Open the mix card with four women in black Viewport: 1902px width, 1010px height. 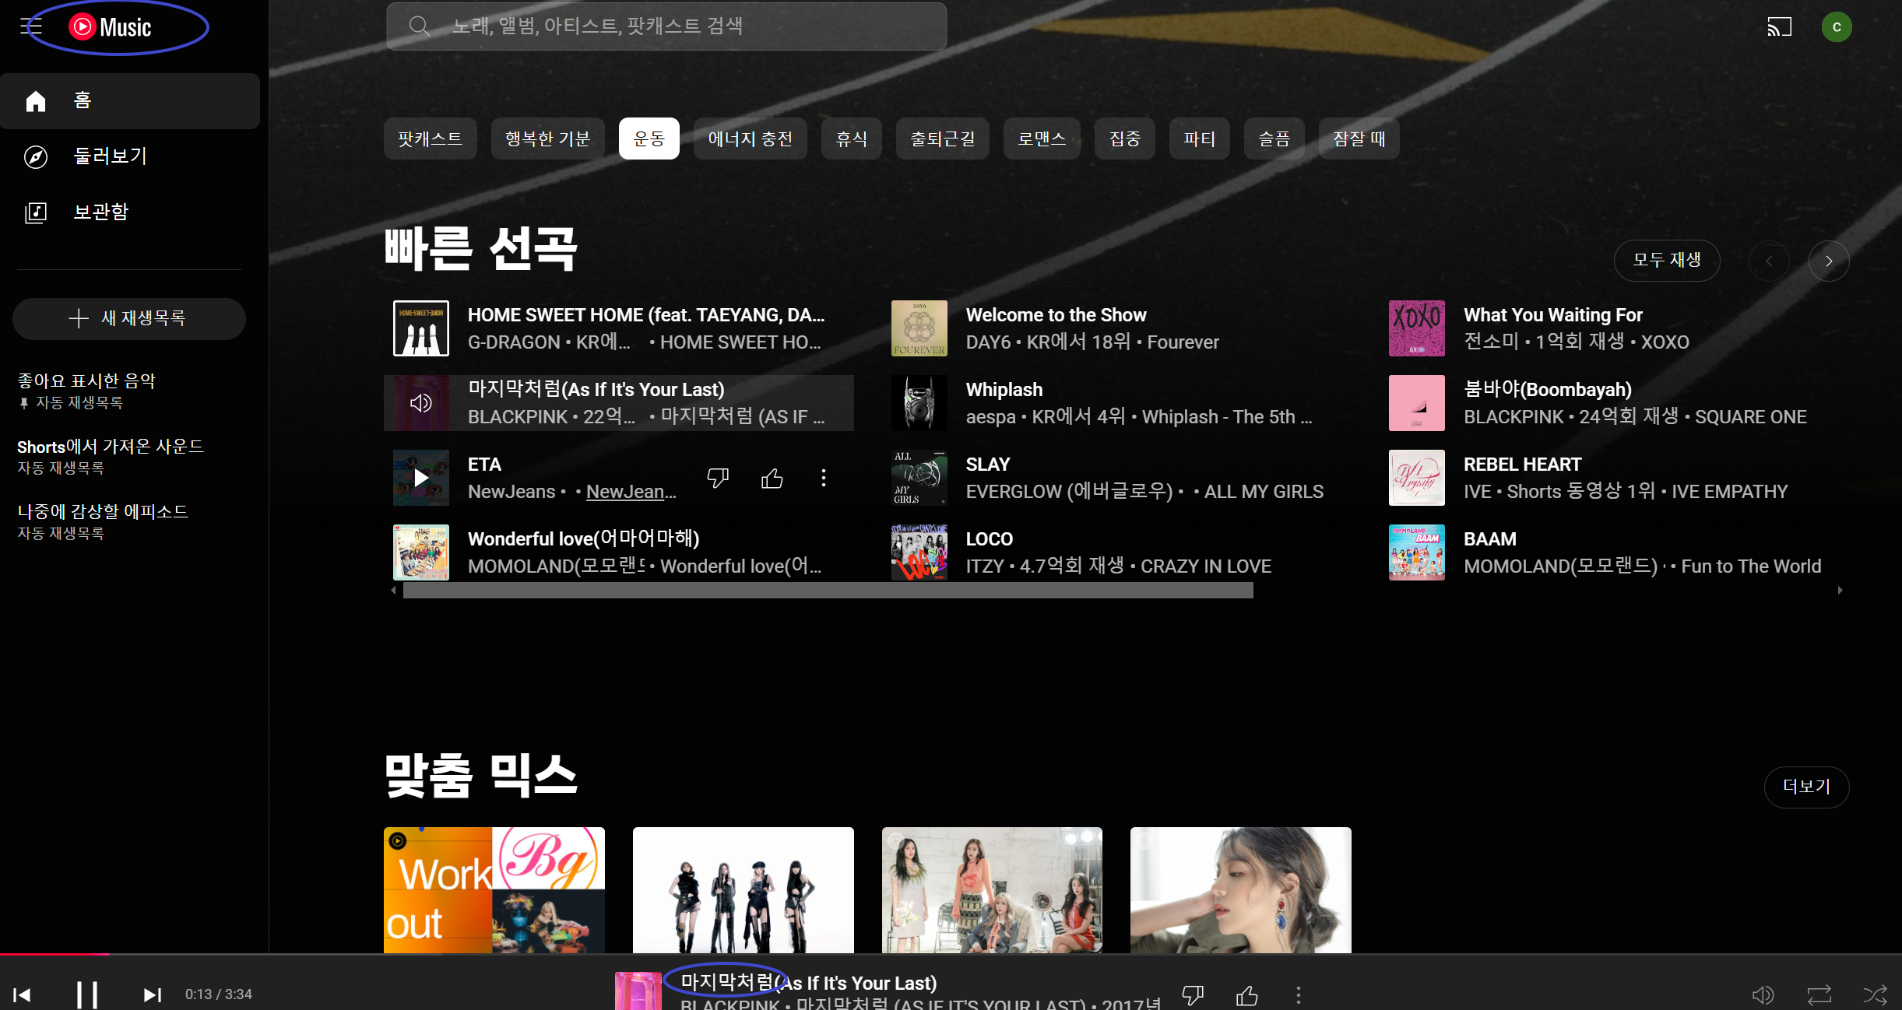click(744, 890)
